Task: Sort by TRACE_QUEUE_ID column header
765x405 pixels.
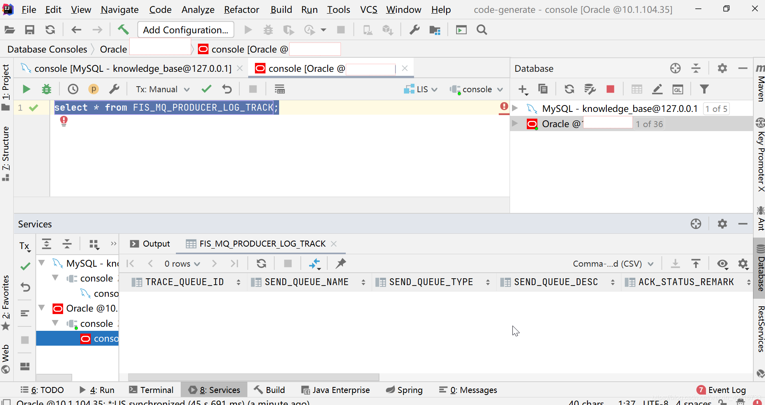Action: click(184, 282)
